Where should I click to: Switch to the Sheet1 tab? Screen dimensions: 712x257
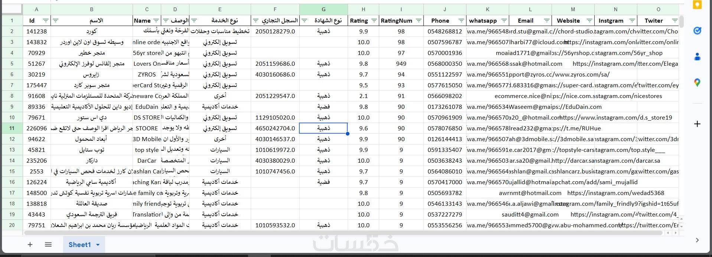[79, 244]
